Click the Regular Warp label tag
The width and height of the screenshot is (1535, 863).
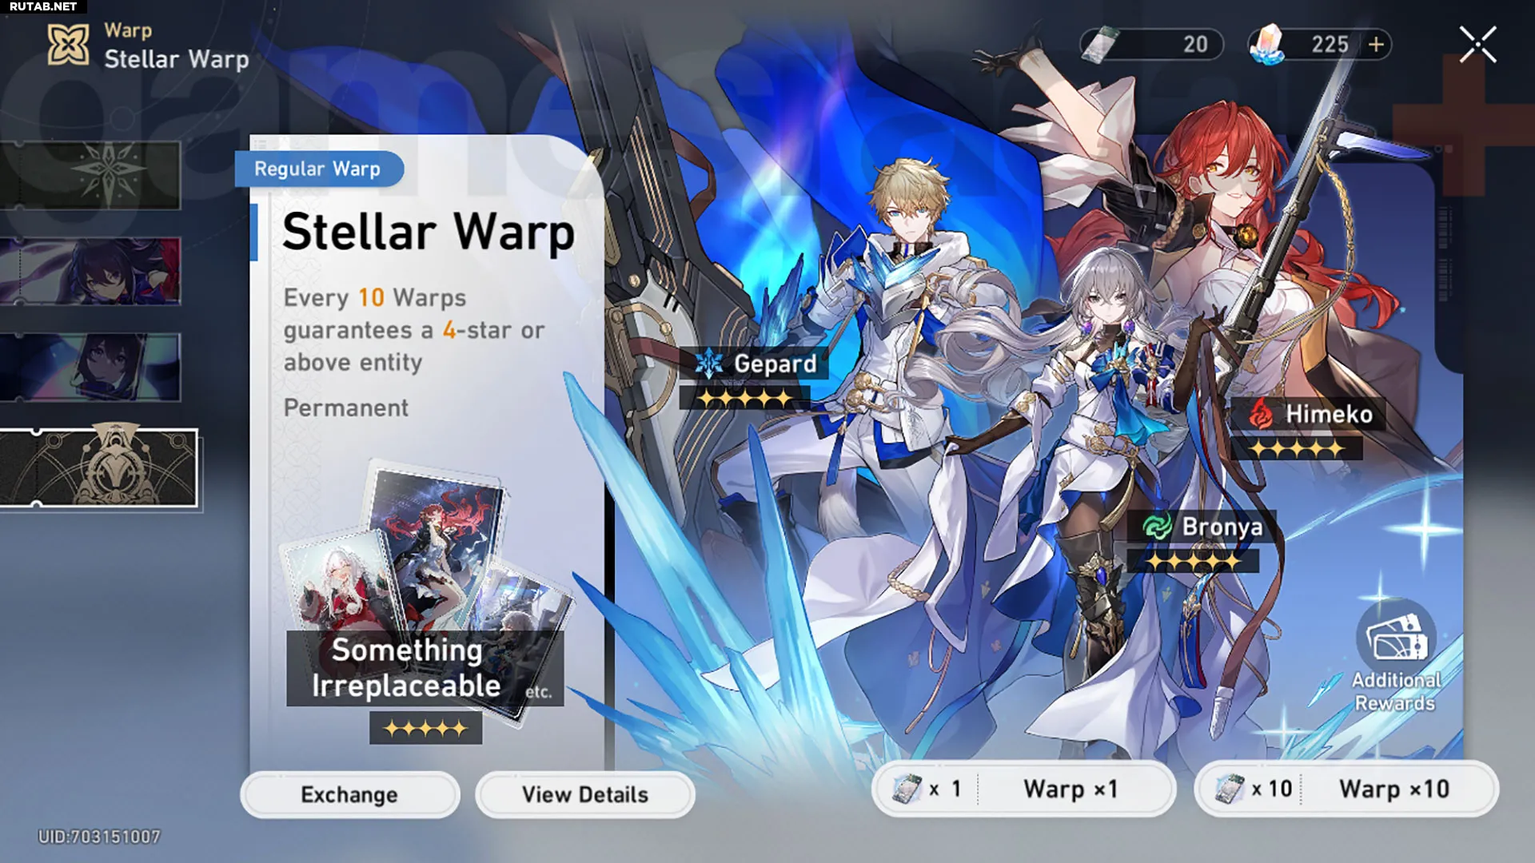(x=318, y=169)
